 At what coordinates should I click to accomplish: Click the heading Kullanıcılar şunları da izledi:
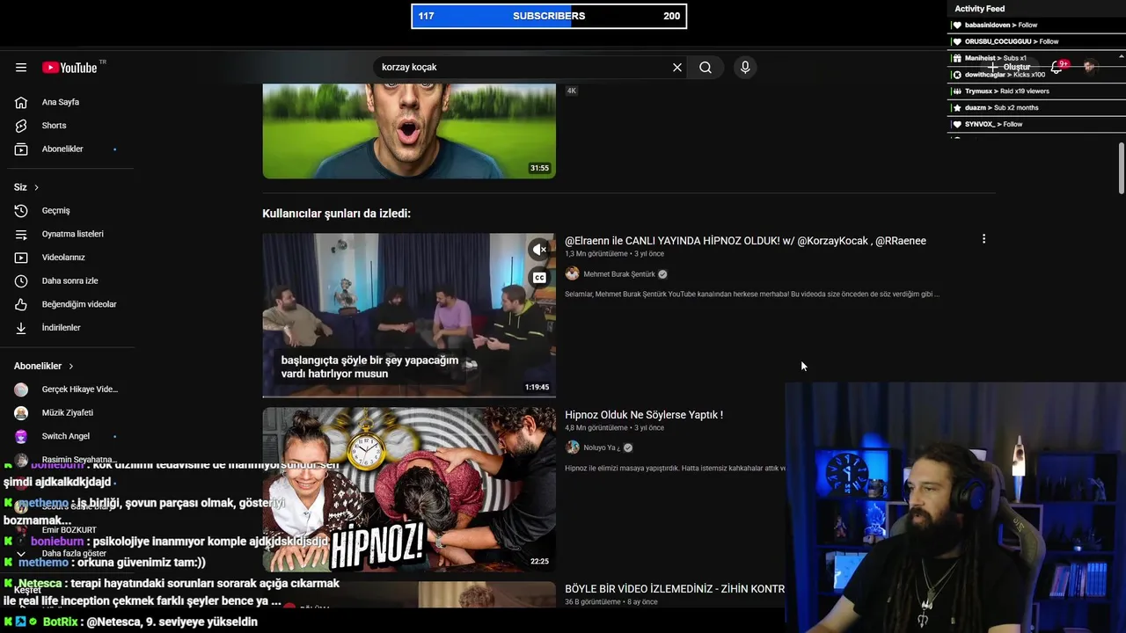336,214
